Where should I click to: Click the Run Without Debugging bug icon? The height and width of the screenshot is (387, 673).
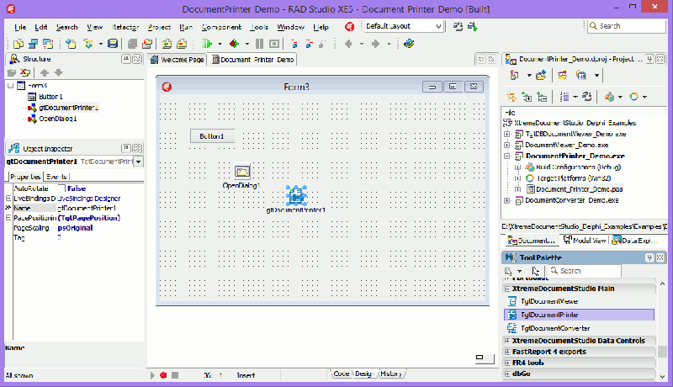[235, 44]
